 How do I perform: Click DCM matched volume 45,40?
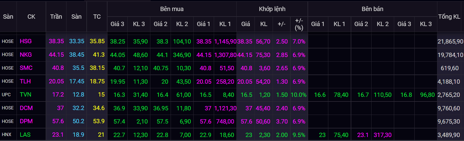[x=263, y=108]
